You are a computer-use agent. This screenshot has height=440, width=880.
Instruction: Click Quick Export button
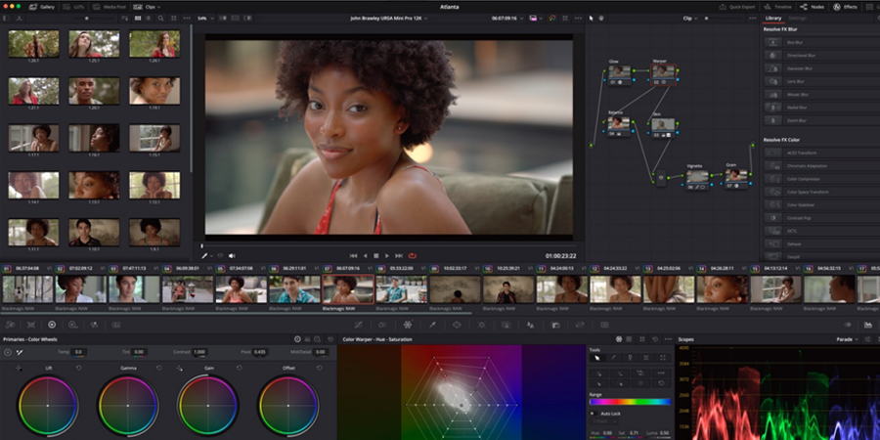click(x=737, y=7)
